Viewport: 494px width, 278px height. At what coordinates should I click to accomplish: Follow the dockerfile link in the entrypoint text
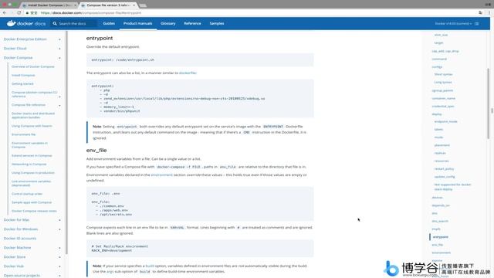(x=188, y=73)
